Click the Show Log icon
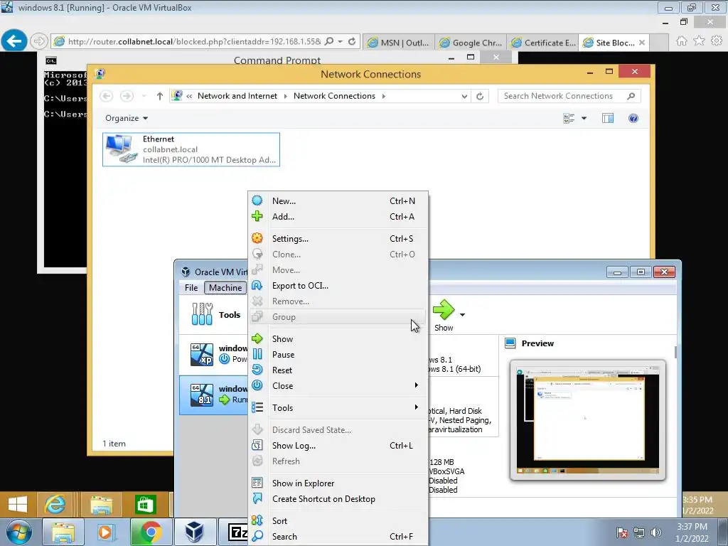 click(257, 445)
